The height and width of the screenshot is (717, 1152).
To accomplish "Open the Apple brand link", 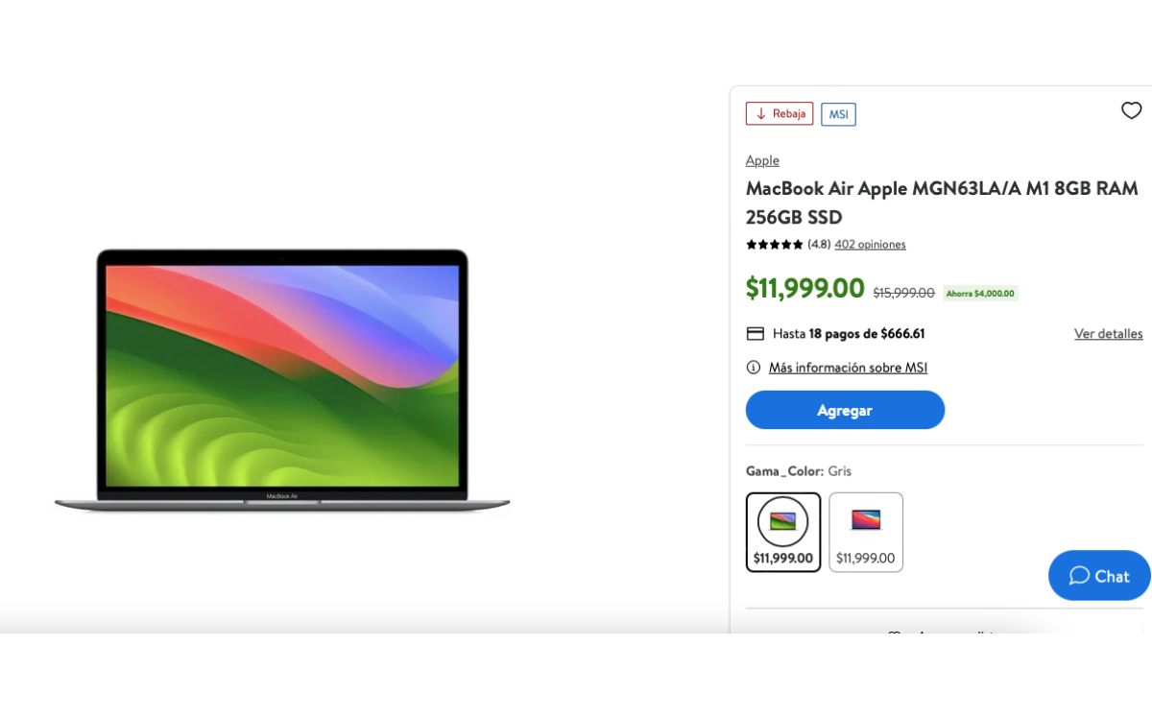I will coord(762,160).
